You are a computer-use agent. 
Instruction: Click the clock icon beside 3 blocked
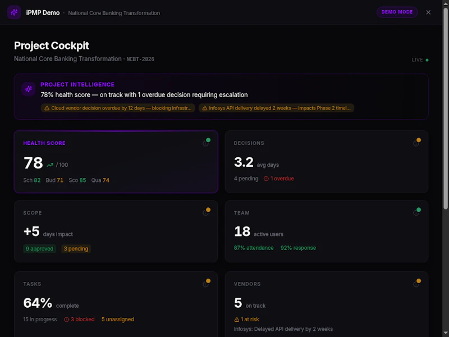pyautogui.click(x=66, y=319)
